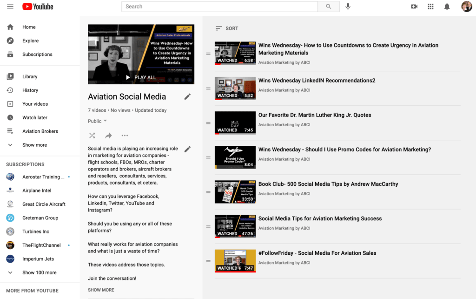Image resolution: width=476 pixels, height=299 pixels.
Task: Click drag handle beside #FollowFriday video
Action: [208, 261]
